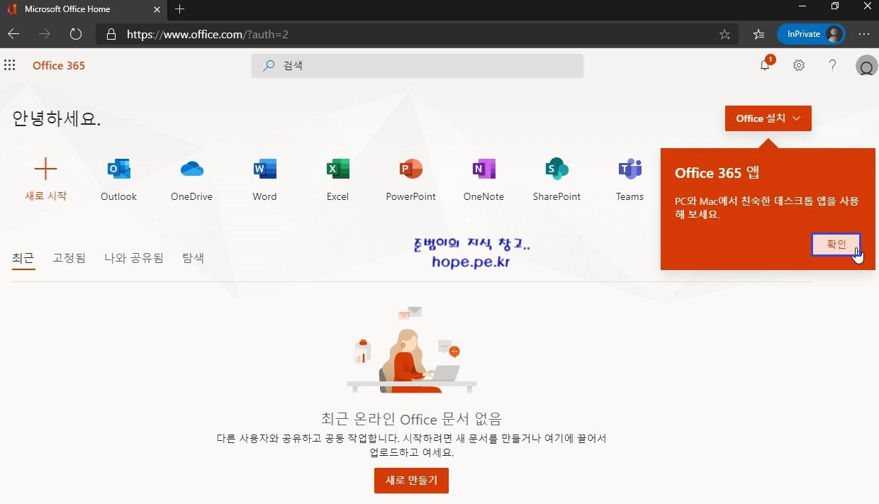Go forward in browser
This screenshot has width=879, height=504.
click(x=45, y=34)
